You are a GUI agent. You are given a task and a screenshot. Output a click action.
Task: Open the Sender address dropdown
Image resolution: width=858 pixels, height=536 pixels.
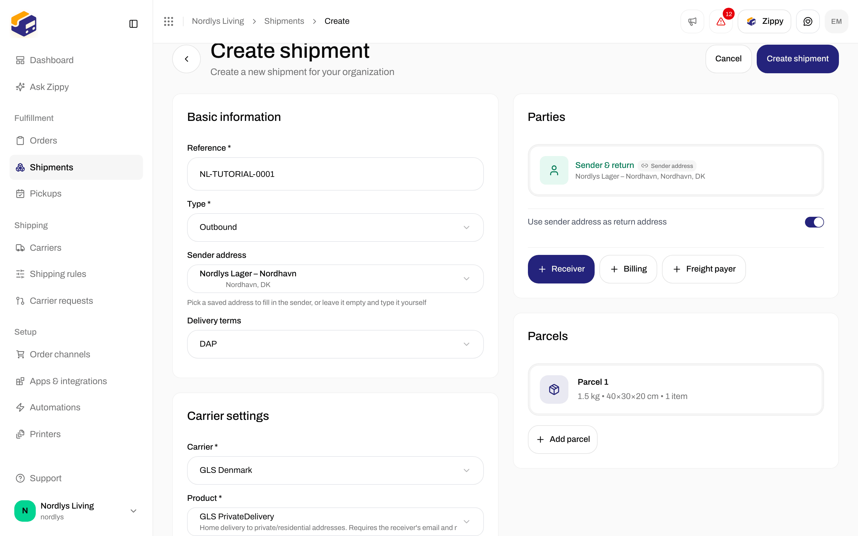click(335, 279)
